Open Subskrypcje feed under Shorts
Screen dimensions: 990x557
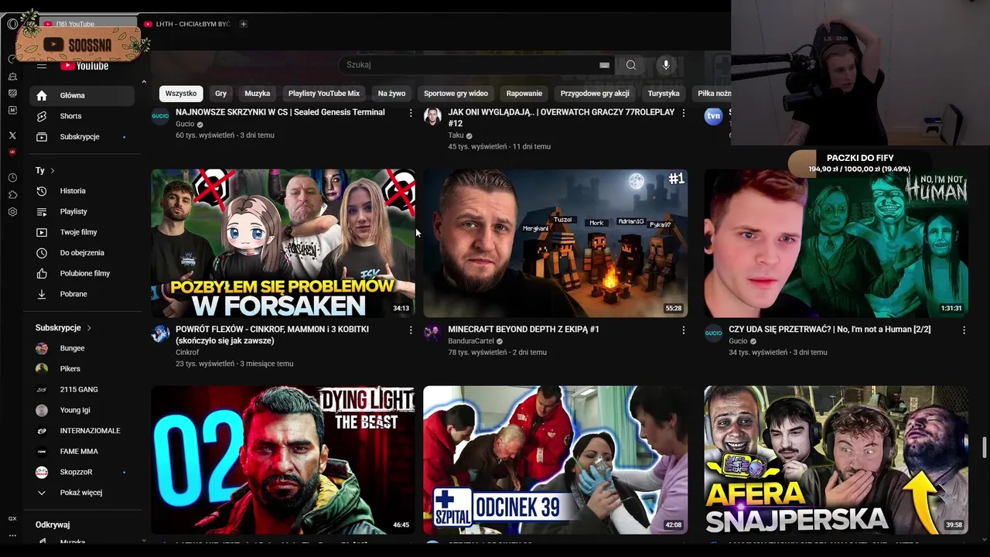point(82,137)
